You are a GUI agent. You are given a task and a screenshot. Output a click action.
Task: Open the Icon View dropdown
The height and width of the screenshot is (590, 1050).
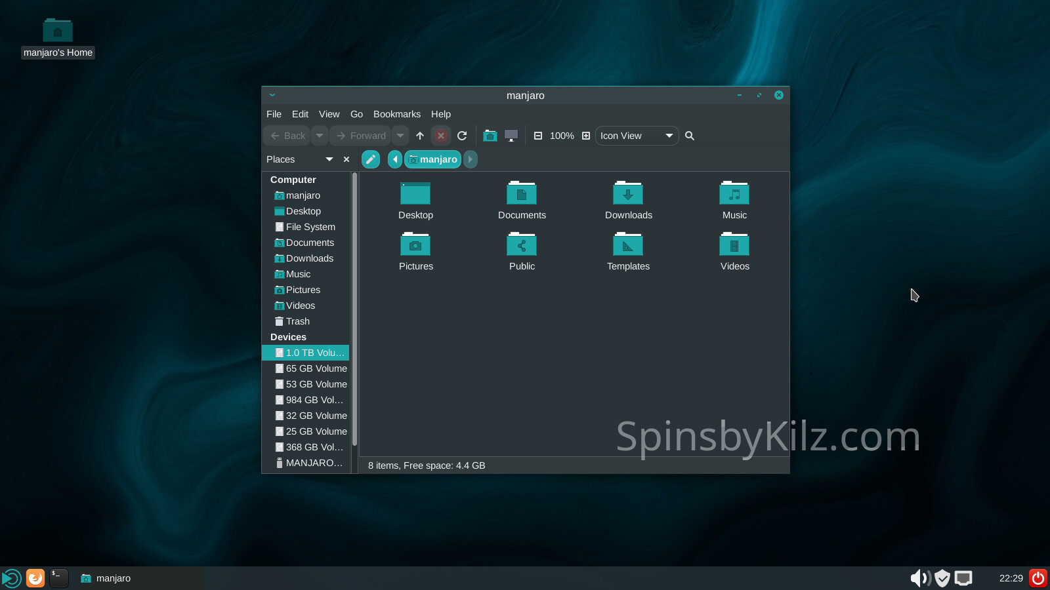click(637, 136)
